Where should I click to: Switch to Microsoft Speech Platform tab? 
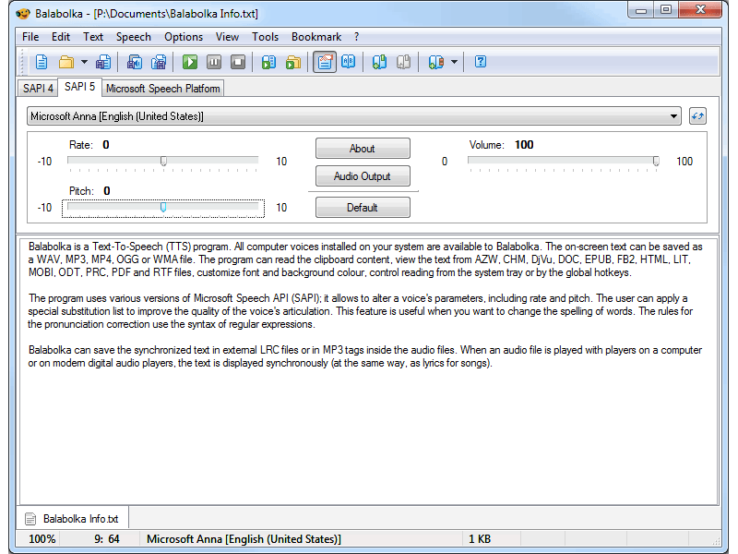point(163,88)
